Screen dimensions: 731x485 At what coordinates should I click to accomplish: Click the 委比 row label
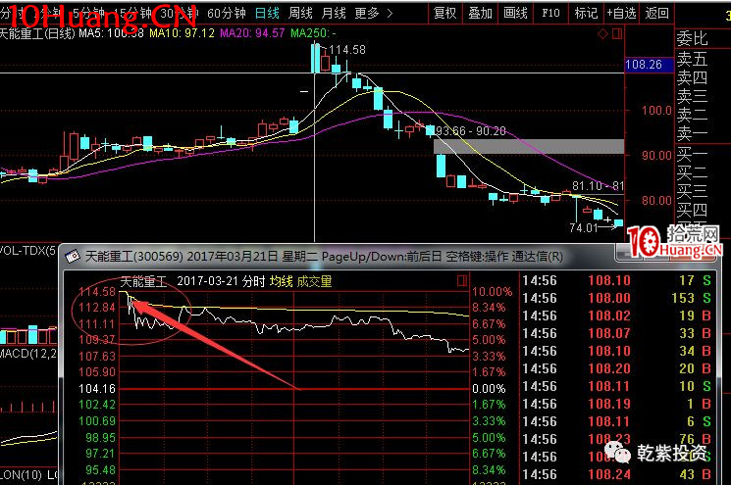click(x=693, y=38)
